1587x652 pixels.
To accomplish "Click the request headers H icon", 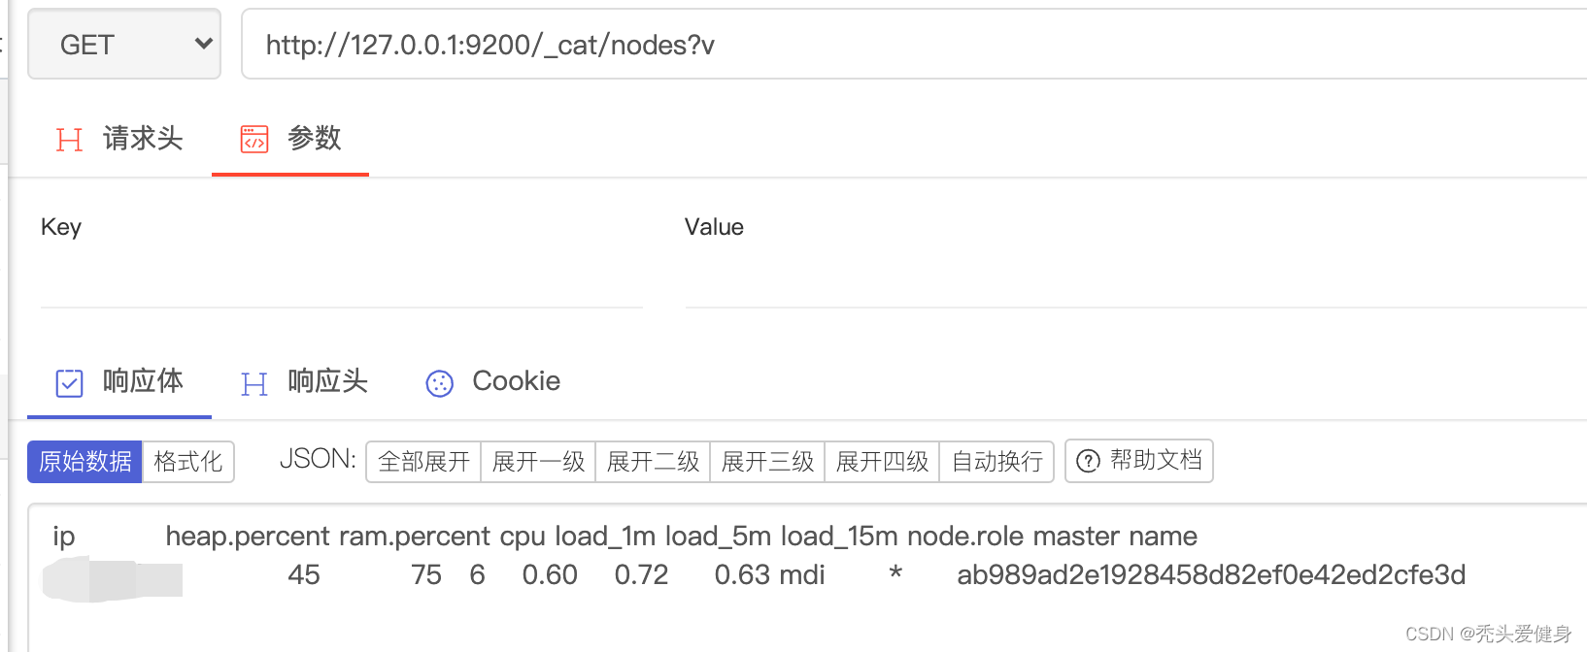I will [x=69, y=140].
